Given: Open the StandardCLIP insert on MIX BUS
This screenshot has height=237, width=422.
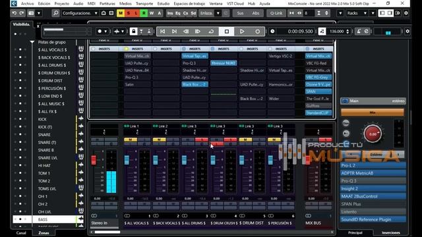Looking at the screenshot, I should [x=318, y=113].
